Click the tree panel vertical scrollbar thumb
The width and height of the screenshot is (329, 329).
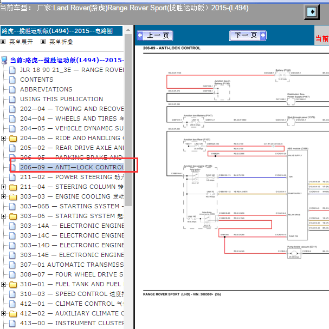(x=128, y=120)
